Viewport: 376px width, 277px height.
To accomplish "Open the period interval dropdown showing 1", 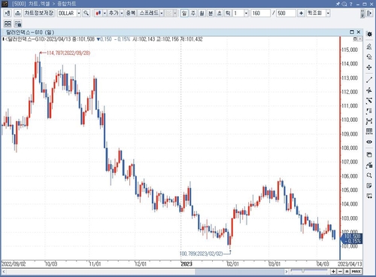I will click(x=246, y=13).
